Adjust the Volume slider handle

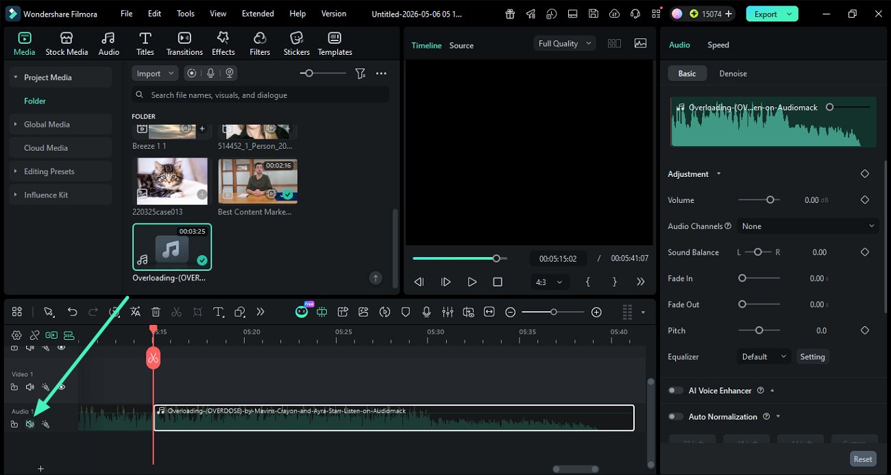pyautogui.click(x=770, y=200)
